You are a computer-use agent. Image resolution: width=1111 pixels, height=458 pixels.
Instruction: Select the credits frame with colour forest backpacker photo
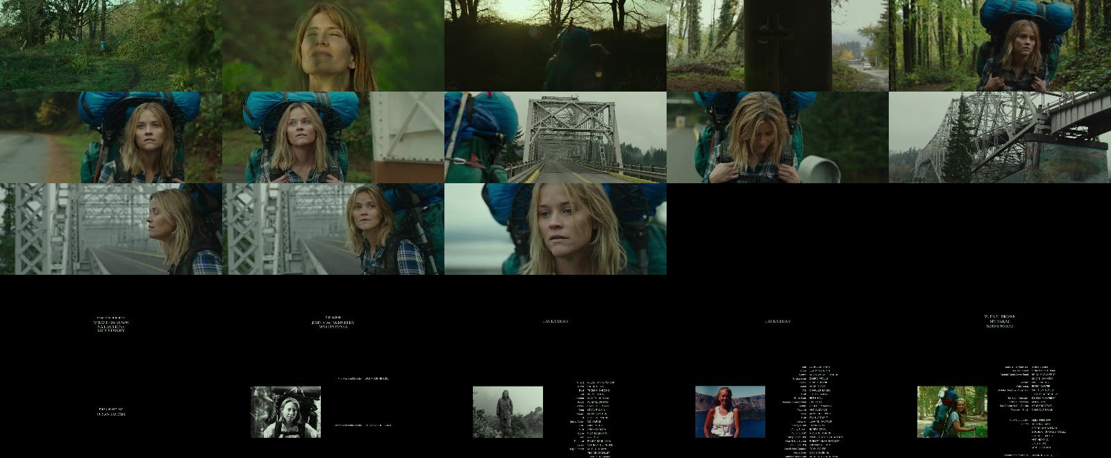click(x=1000, y=412)
